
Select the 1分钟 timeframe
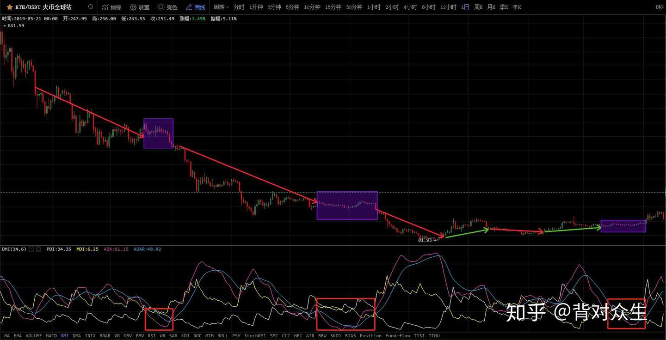pos(256,7)
